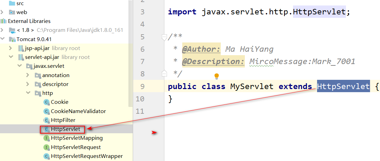Click the servlet-api.jar archive icon
This screenshot has width=380, height=161.
point(21,57)
